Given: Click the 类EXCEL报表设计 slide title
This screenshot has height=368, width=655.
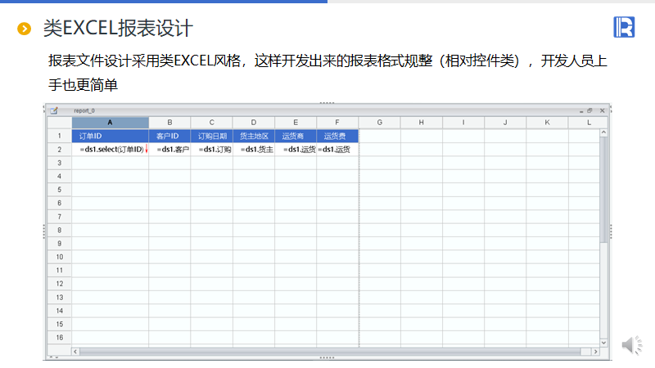Looking at the screenshot, I should (x=118, y=29).
